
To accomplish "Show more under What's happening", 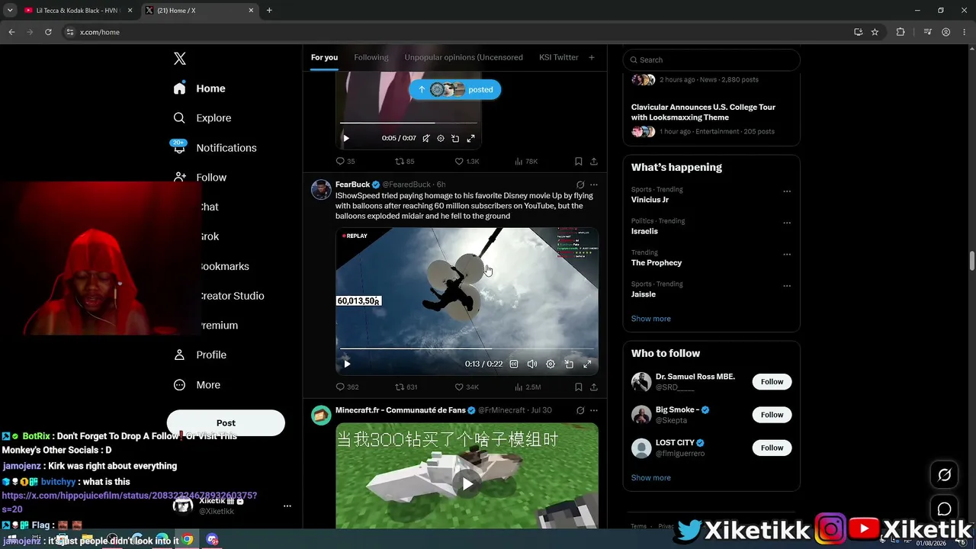I will [651, 319].
